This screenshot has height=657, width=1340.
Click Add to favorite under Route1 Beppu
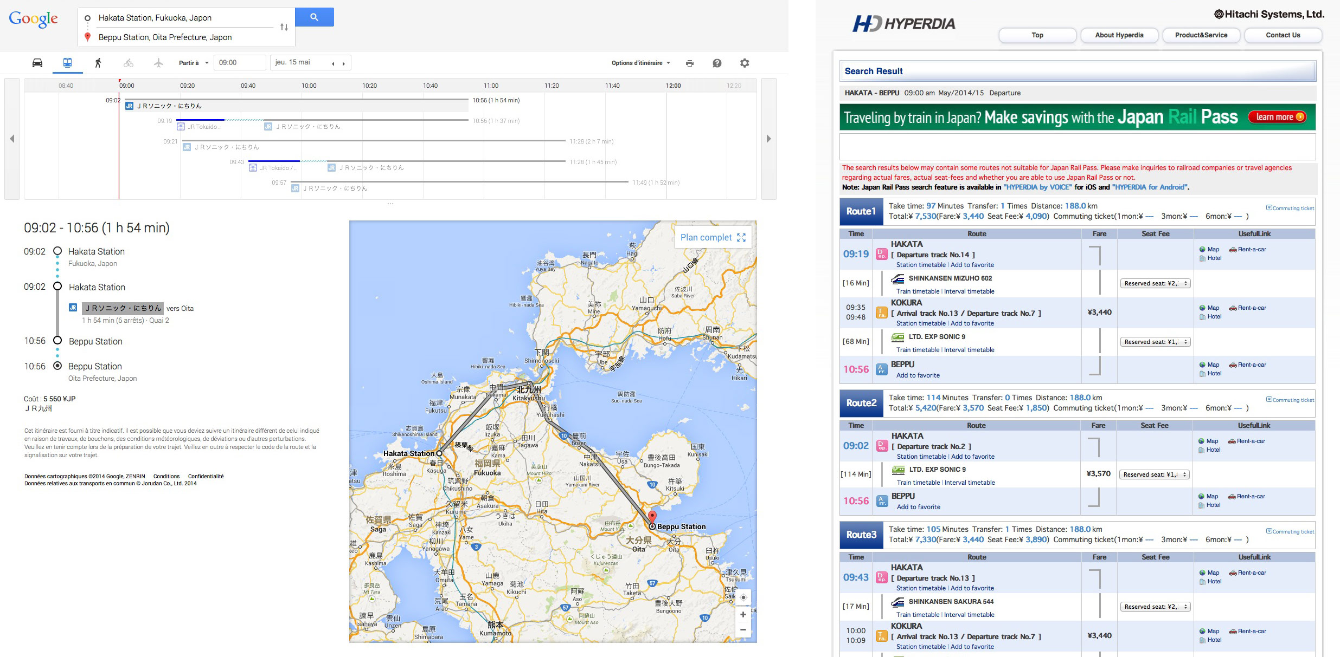click(x=918, y=375)
